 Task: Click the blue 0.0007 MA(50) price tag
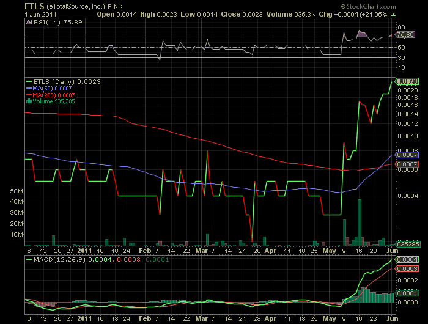click(407, 156)
